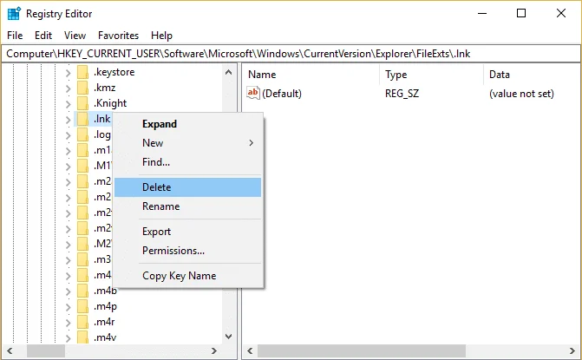Open the View menu
The width and height of the screenshot is (582, 360).
pyautogui.click(x=75, y=36)
